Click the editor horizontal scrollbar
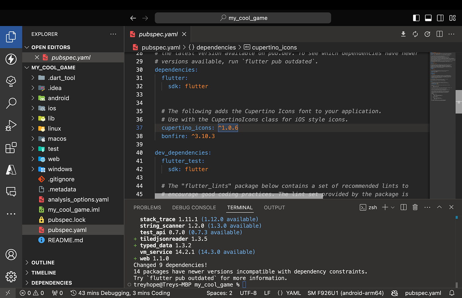Viewport: 462px width, 298px height. [x=239, y=196]
